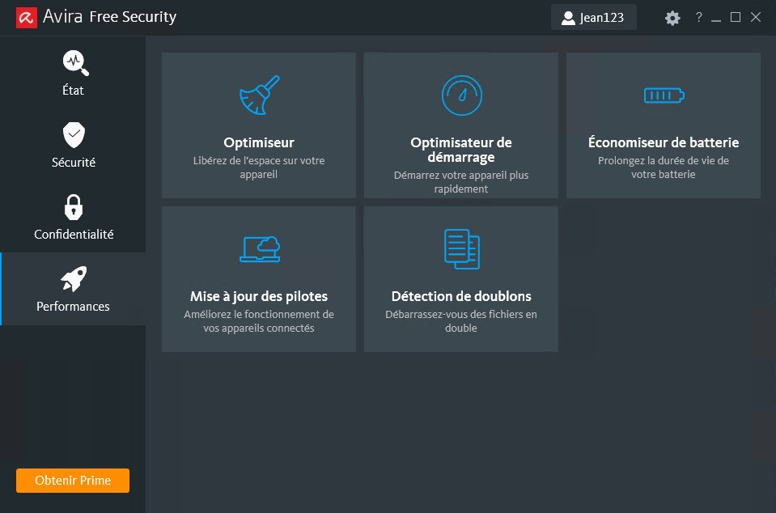This screenshot has height=513, width=776.
Task: Open the Optimiseur title
Action: (x=259, y=142)
